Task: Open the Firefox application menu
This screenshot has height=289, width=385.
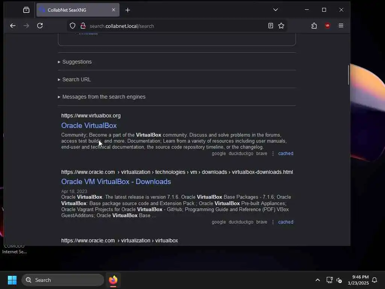Action: (341, 26)
